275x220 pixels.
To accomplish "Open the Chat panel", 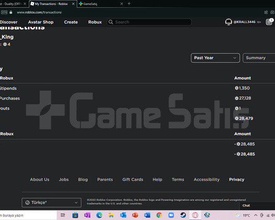I will (x=257, y=206).
